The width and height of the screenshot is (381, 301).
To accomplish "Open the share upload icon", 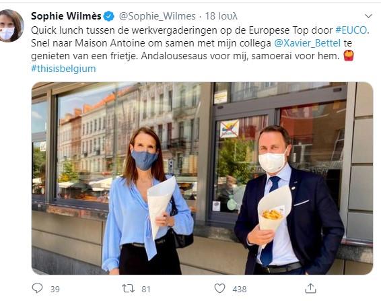I will [310, 288].
